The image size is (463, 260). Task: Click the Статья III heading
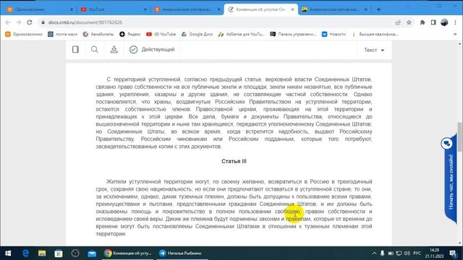coord(234,161)
